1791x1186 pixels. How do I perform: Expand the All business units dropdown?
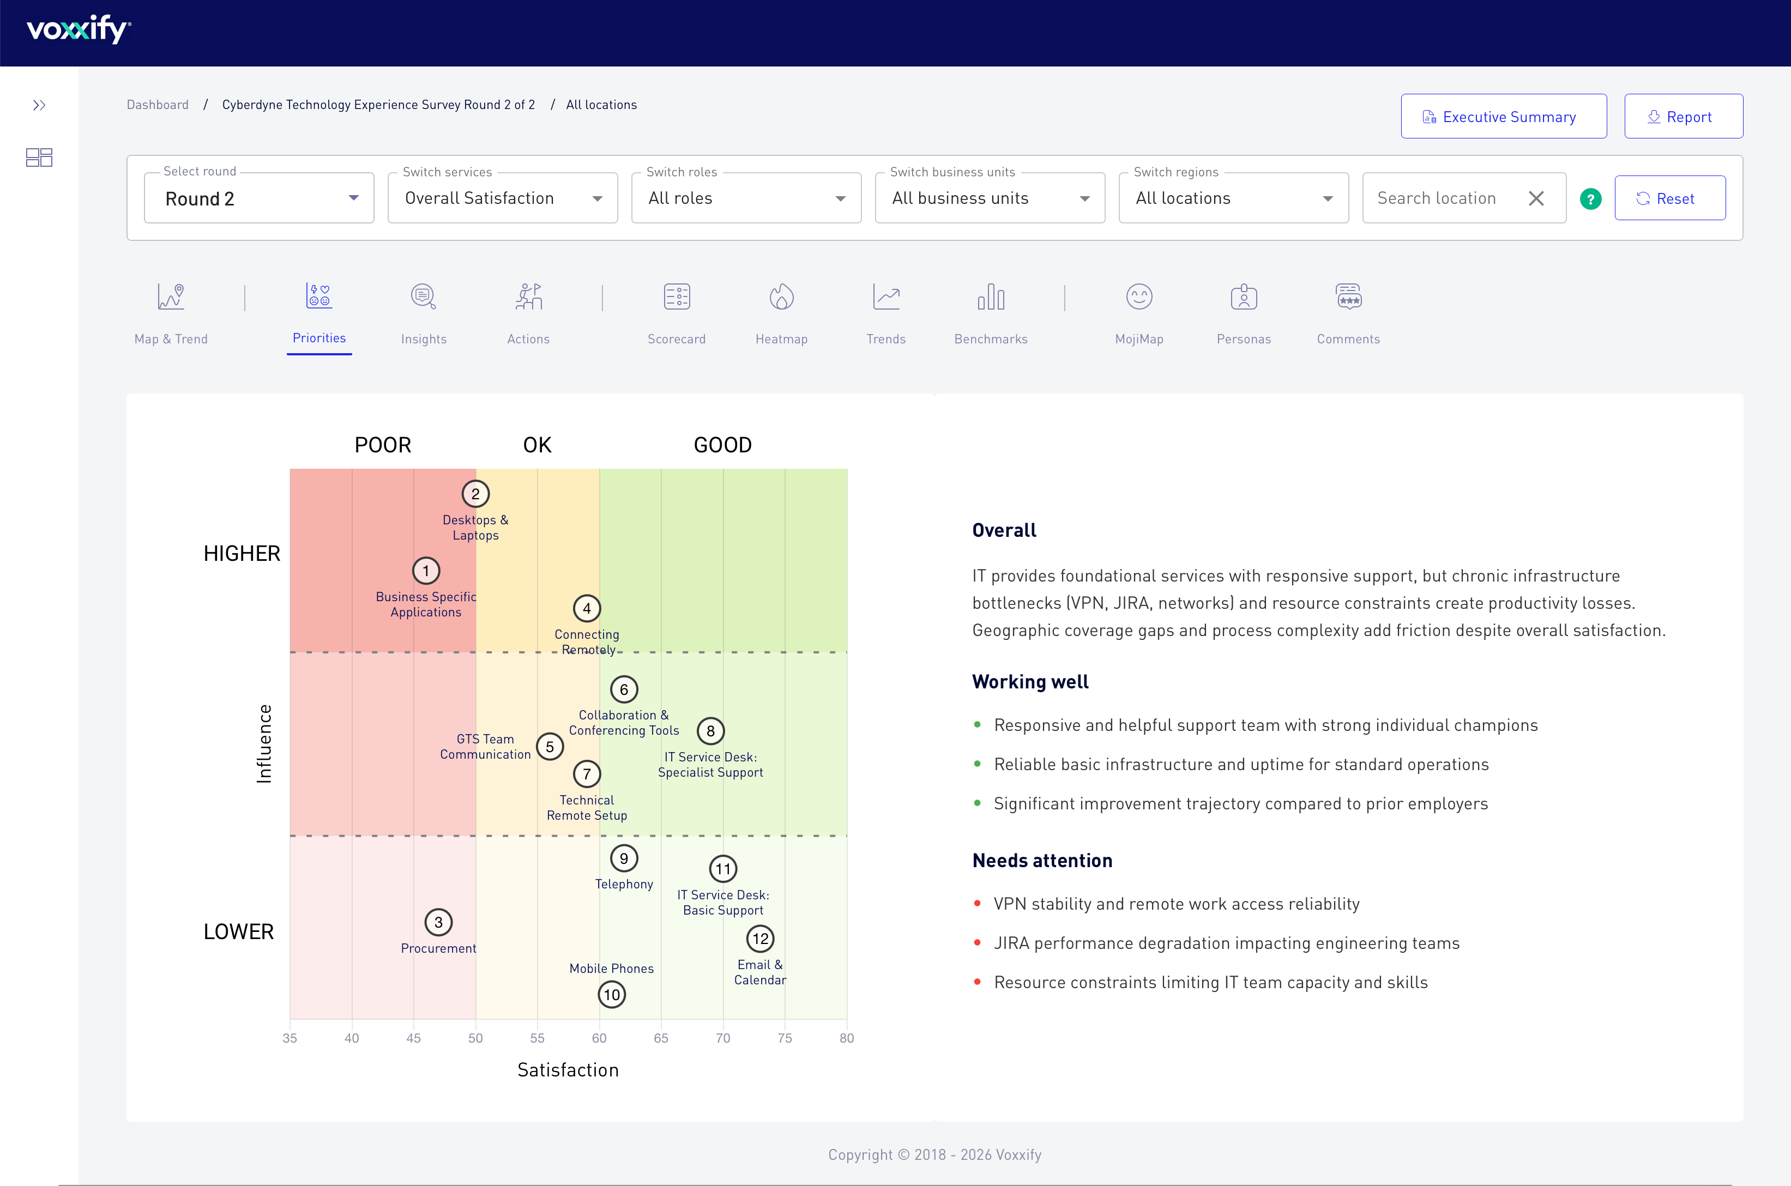(x=989, y=199)
